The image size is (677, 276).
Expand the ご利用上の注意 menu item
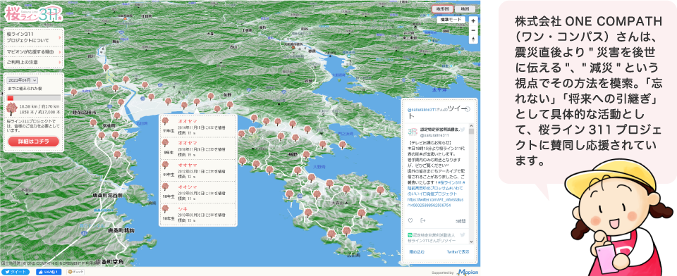34,63
